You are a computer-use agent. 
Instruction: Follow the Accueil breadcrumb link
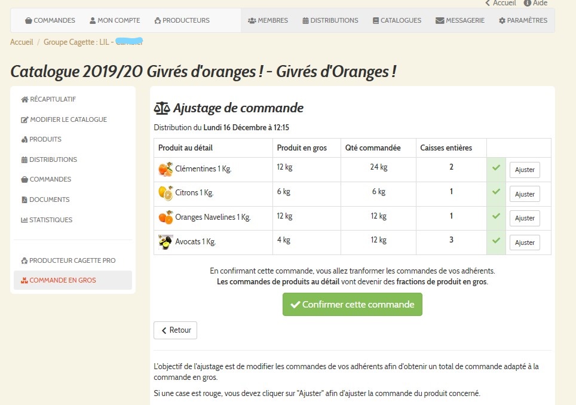tap(21, 42)
